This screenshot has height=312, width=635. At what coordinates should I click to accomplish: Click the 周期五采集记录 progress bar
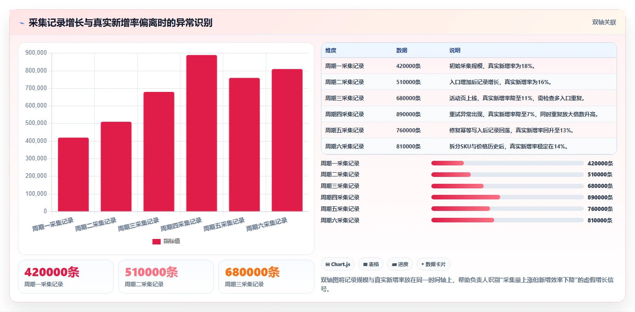[x=507, y=209]
